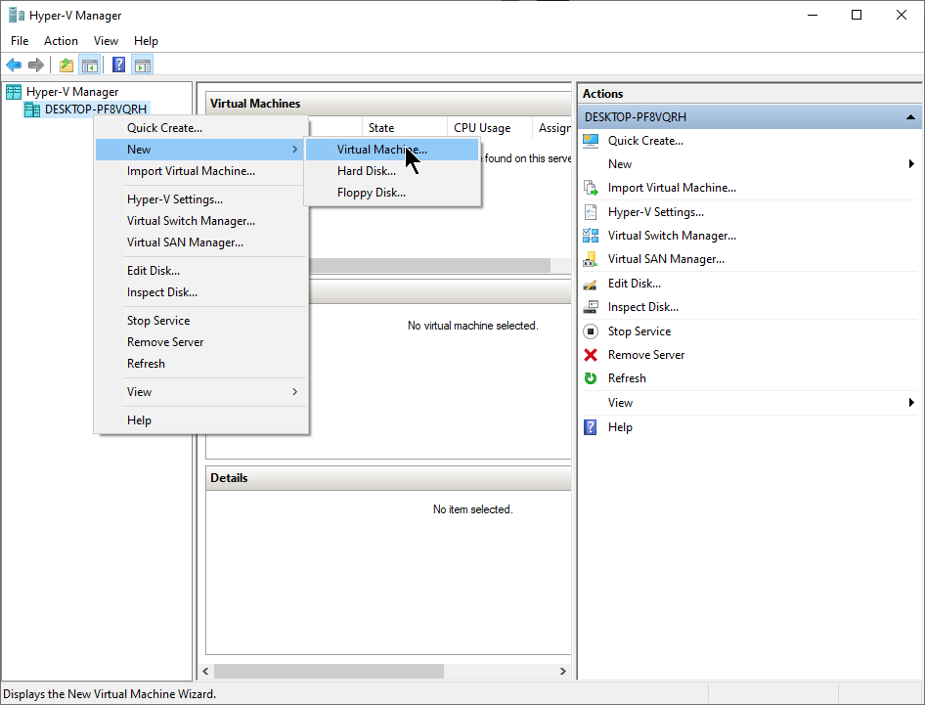Expand New arrow in Actions pane
The image size is (925, 705).
coord(912,164)
